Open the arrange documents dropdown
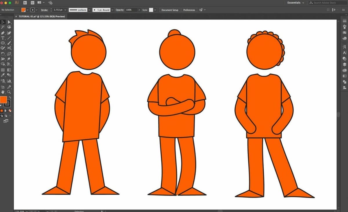 (x=41, y=2)
